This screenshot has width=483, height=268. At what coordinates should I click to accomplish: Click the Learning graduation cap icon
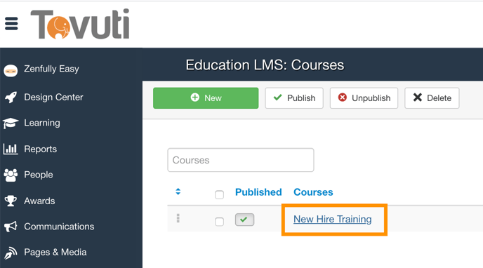point(11,123)
